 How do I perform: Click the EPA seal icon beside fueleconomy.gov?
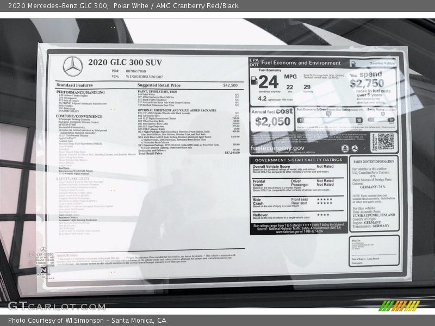pos(345,148)
